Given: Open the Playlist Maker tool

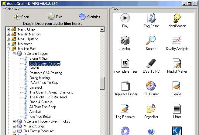Looking at the screenshot, I should tap(177, 66).
